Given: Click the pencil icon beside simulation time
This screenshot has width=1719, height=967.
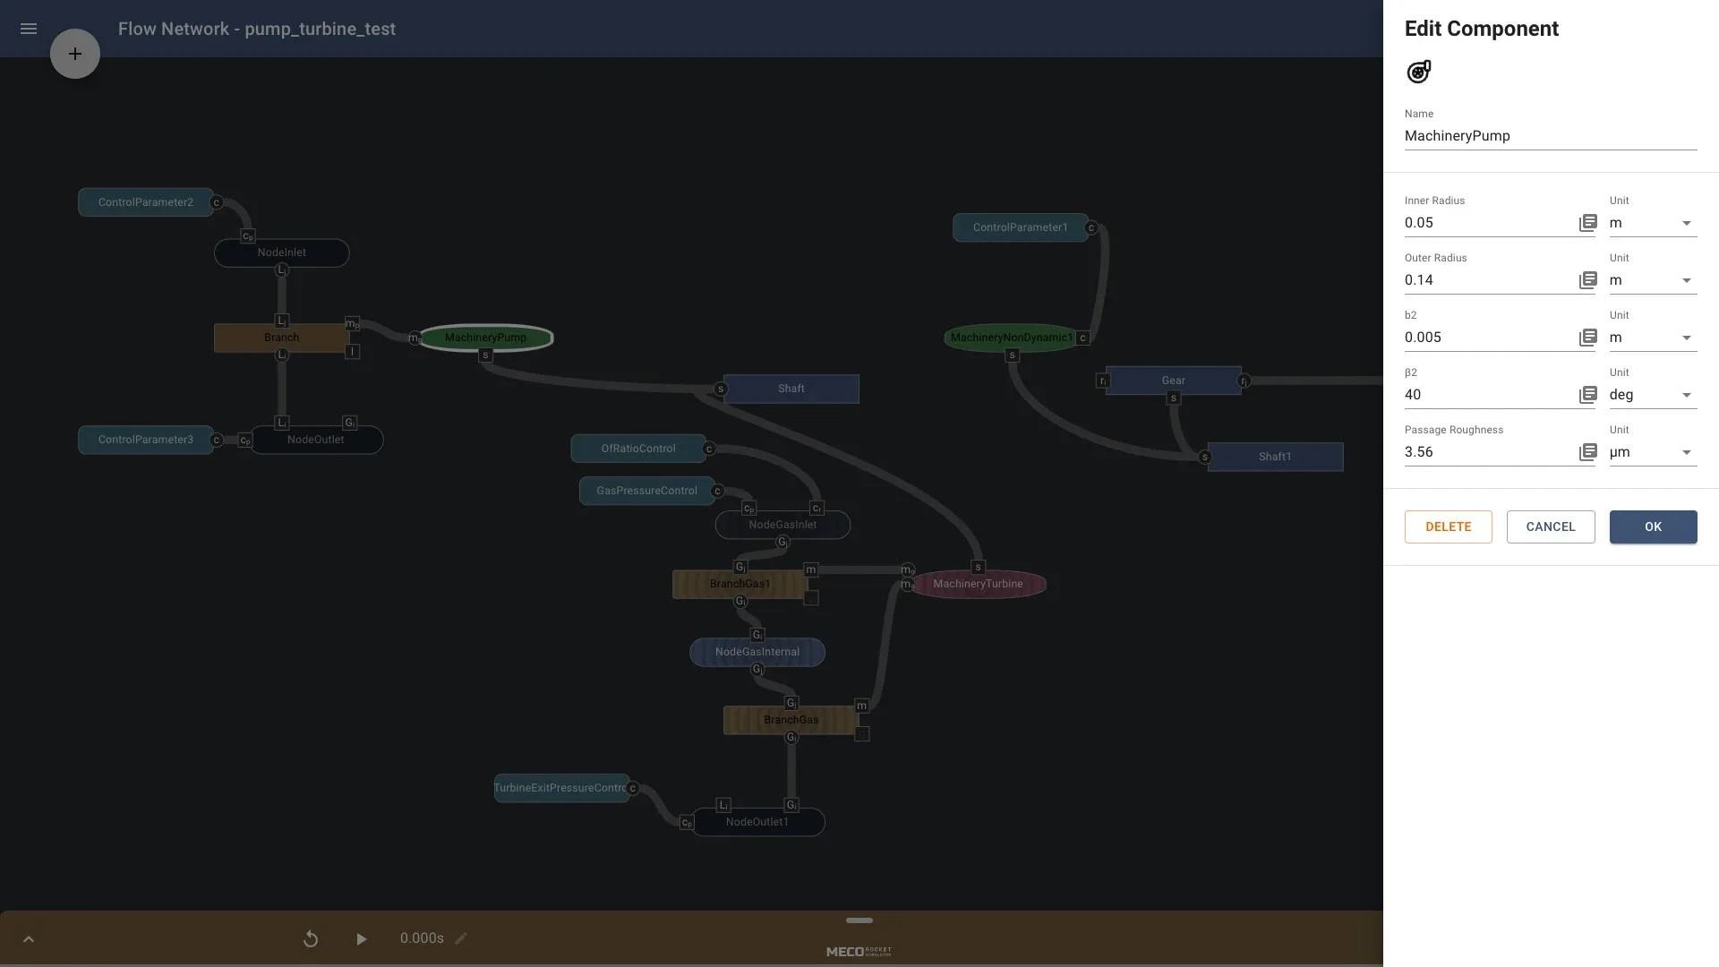Looking at the screenshot, I should [461, 938].
